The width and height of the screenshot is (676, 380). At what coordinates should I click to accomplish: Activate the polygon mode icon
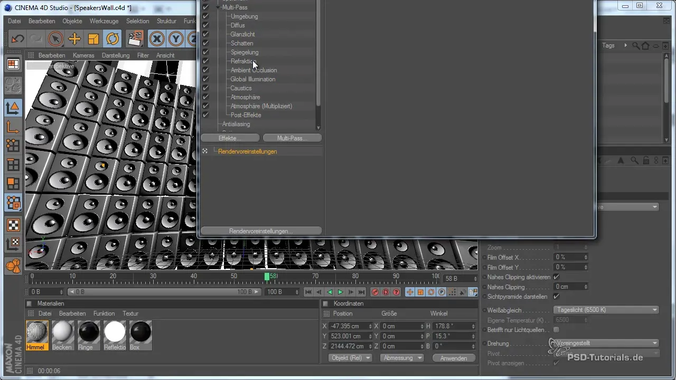[13, 184]
